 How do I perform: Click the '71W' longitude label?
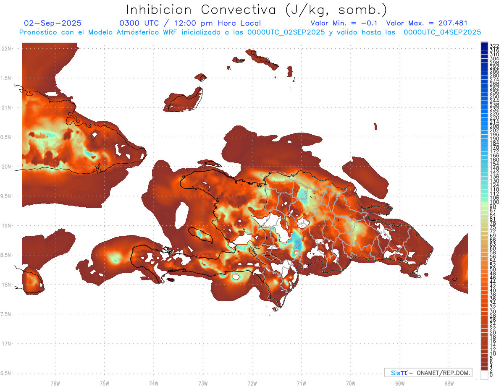301,383
